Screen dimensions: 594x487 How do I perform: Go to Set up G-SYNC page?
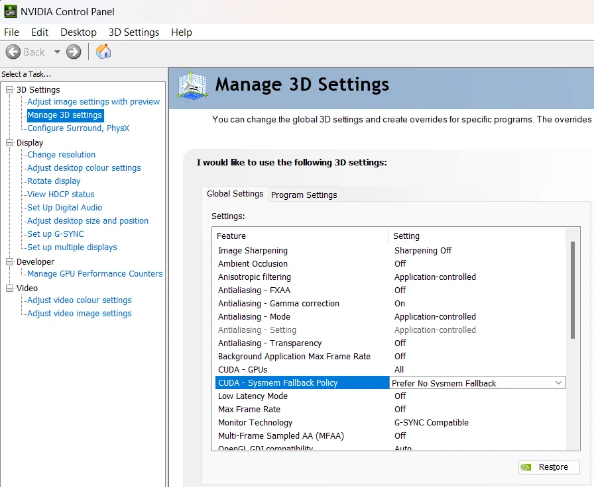click(55, 234)
